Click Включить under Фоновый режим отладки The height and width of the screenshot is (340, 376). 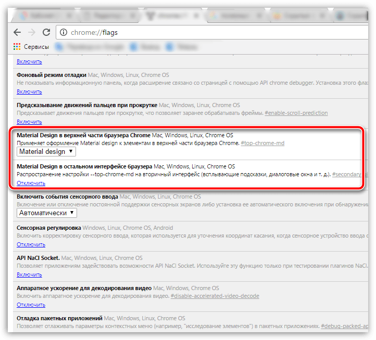[x=29, y=91]
